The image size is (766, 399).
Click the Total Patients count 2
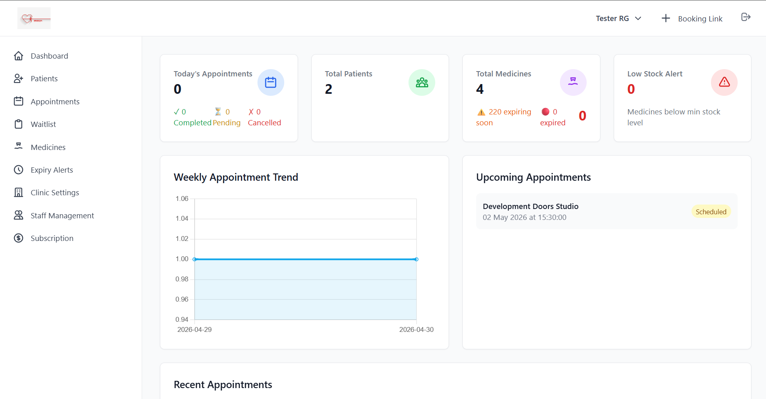[328, 89]
